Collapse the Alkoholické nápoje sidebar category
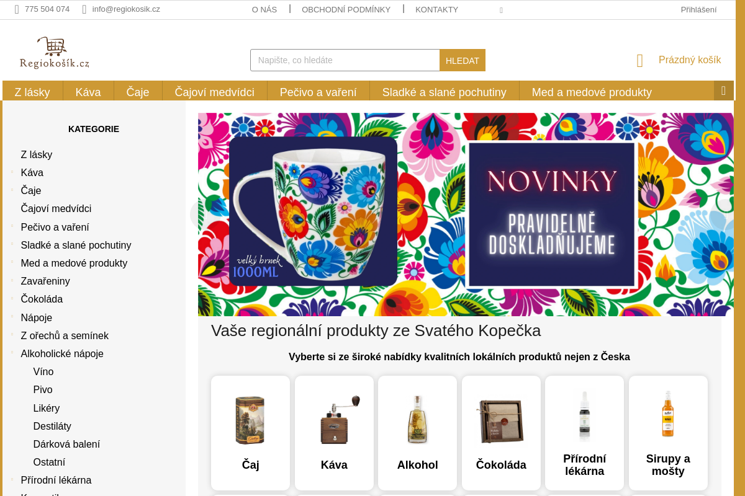The image size is (745, 496). pyautogui.click(x=12, y=353)
